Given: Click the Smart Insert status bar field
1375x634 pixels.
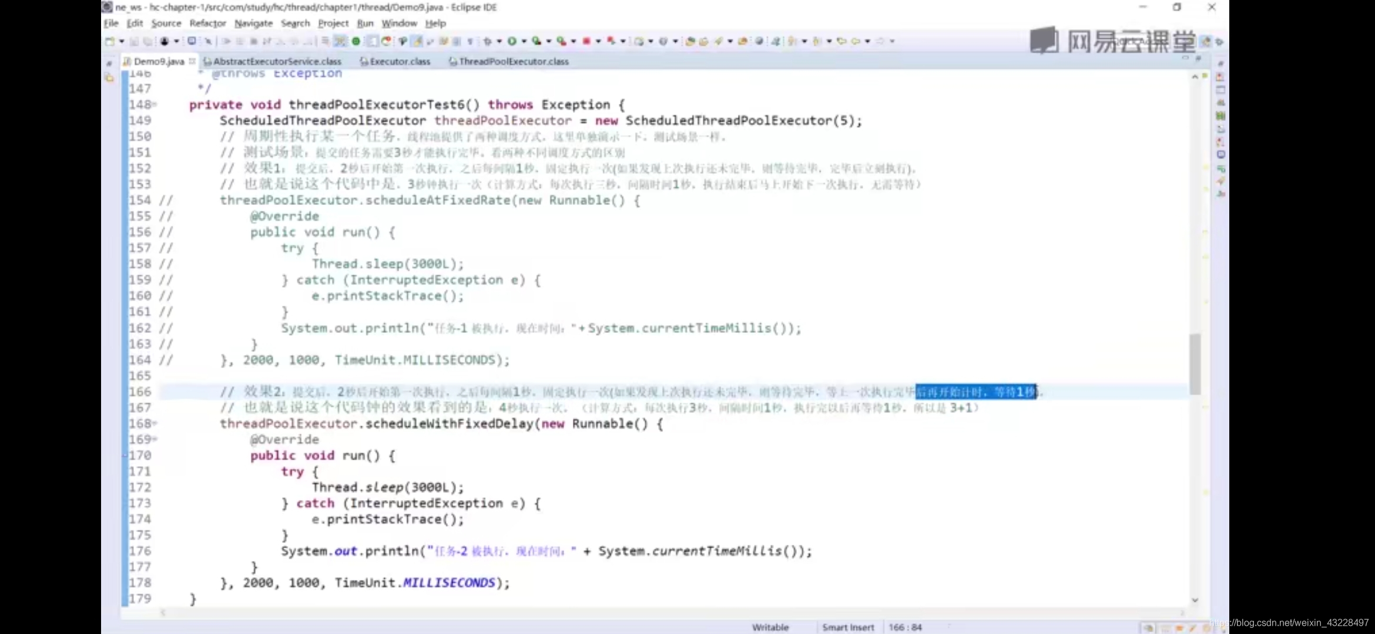Looking at the screenshot, I should (x=848, y=628).
